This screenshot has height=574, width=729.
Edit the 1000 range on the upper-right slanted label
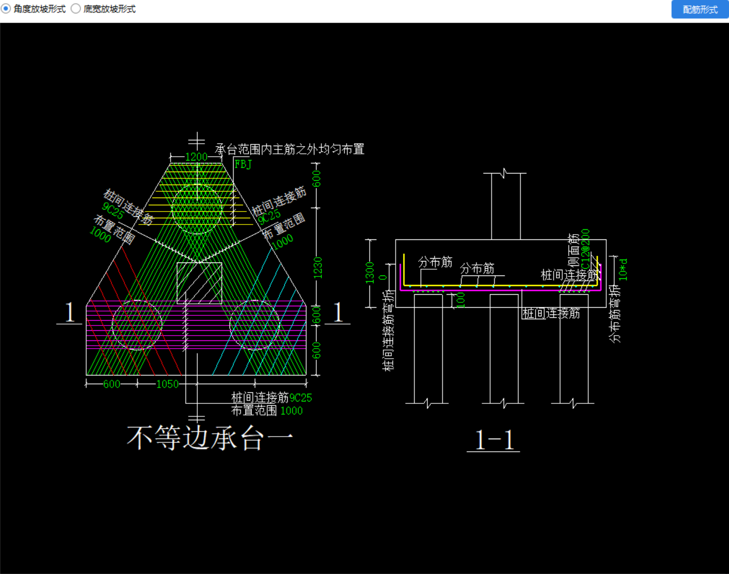pyautogui.click(x=282, y=242)
